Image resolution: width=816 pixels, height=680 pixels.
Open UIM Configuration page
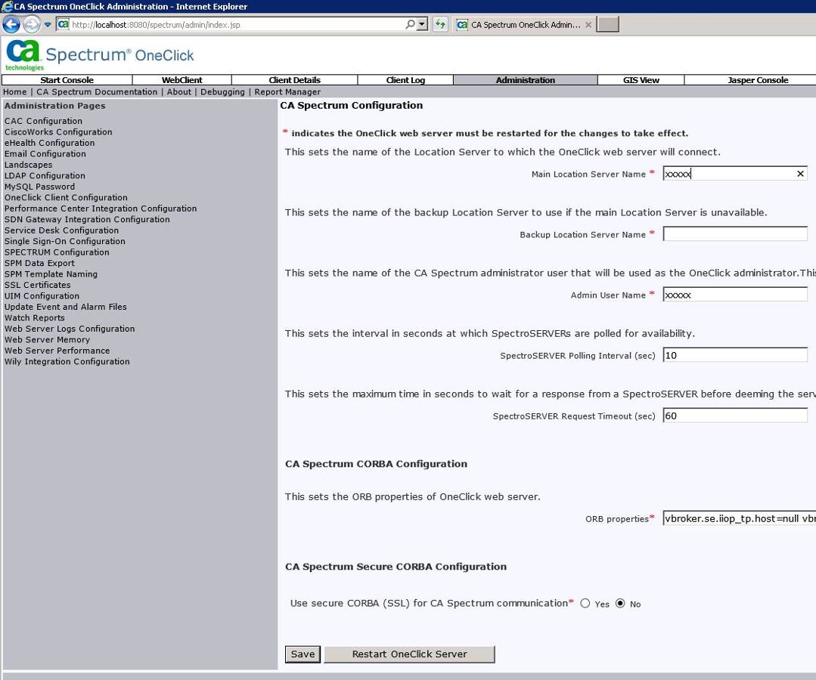[x=42, y=296]
